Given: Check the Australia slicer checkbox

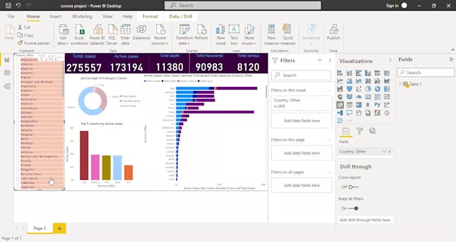Looking at the screenshot, I should [17, 100].
